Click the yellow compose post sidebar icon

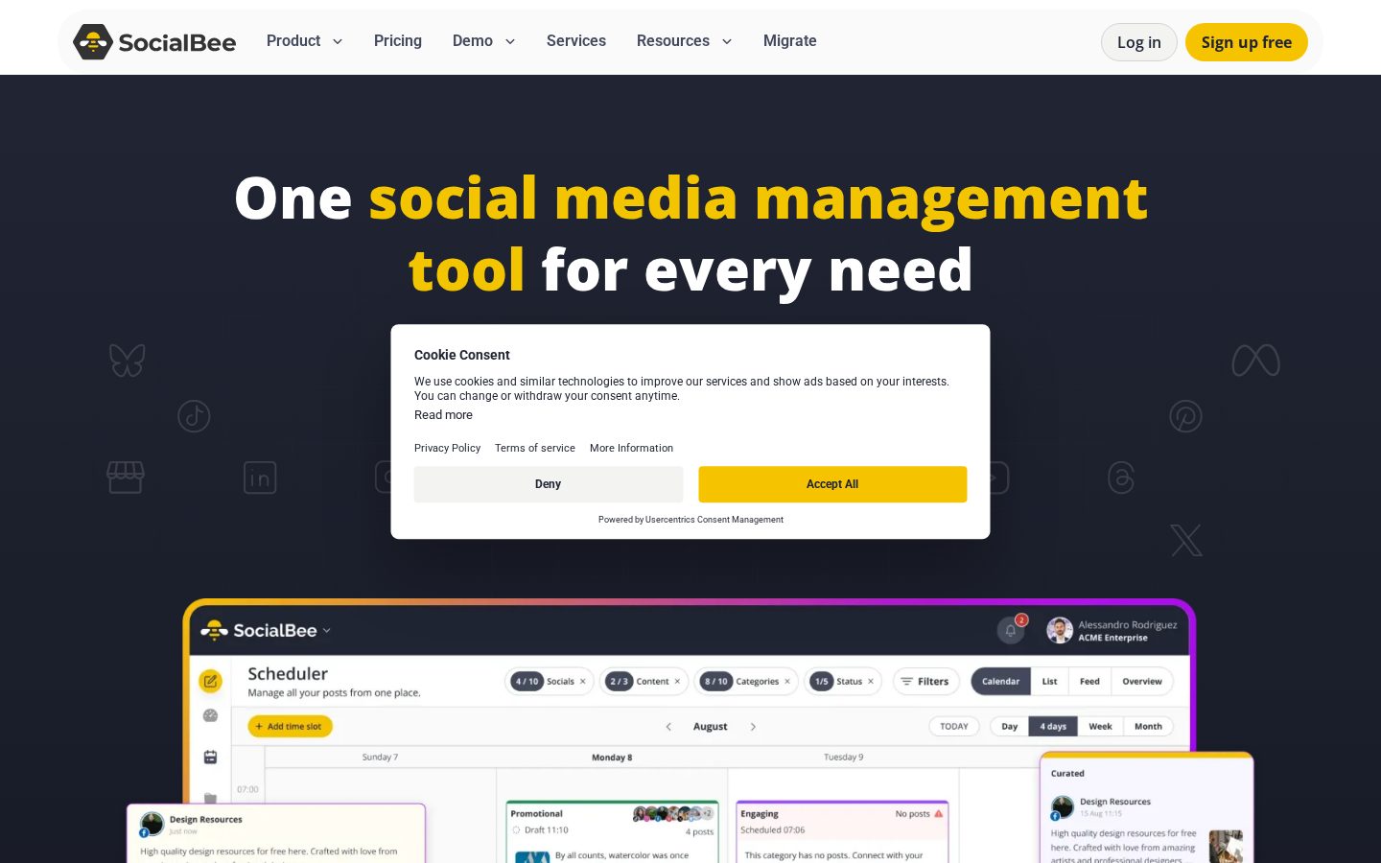210,681
